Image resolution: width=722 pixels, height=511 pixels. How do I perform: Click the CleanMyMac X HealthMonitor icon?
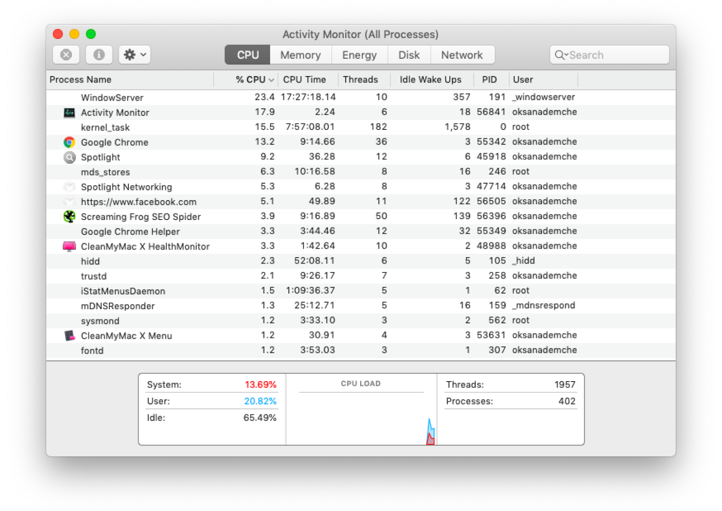(x=68, y=246)
